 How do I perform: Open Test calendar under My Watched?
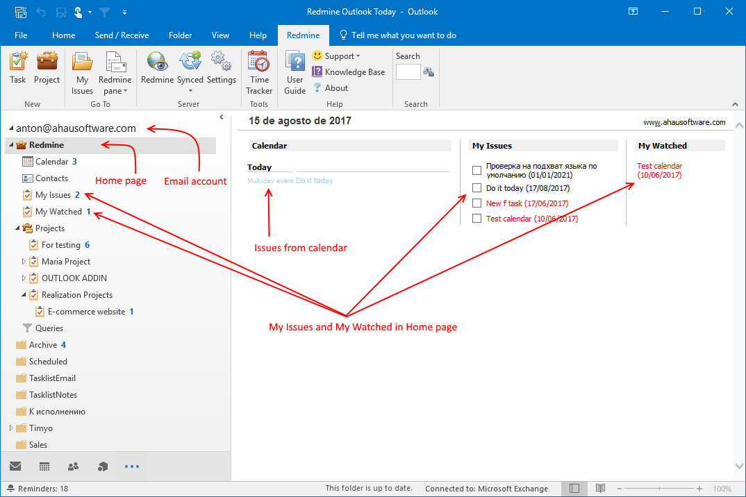[x=659, y=170]
